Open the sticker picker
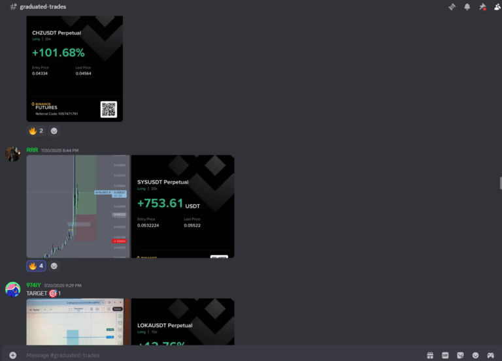The height and width of the screenshot is (361, 502). (x=460, y=355)
